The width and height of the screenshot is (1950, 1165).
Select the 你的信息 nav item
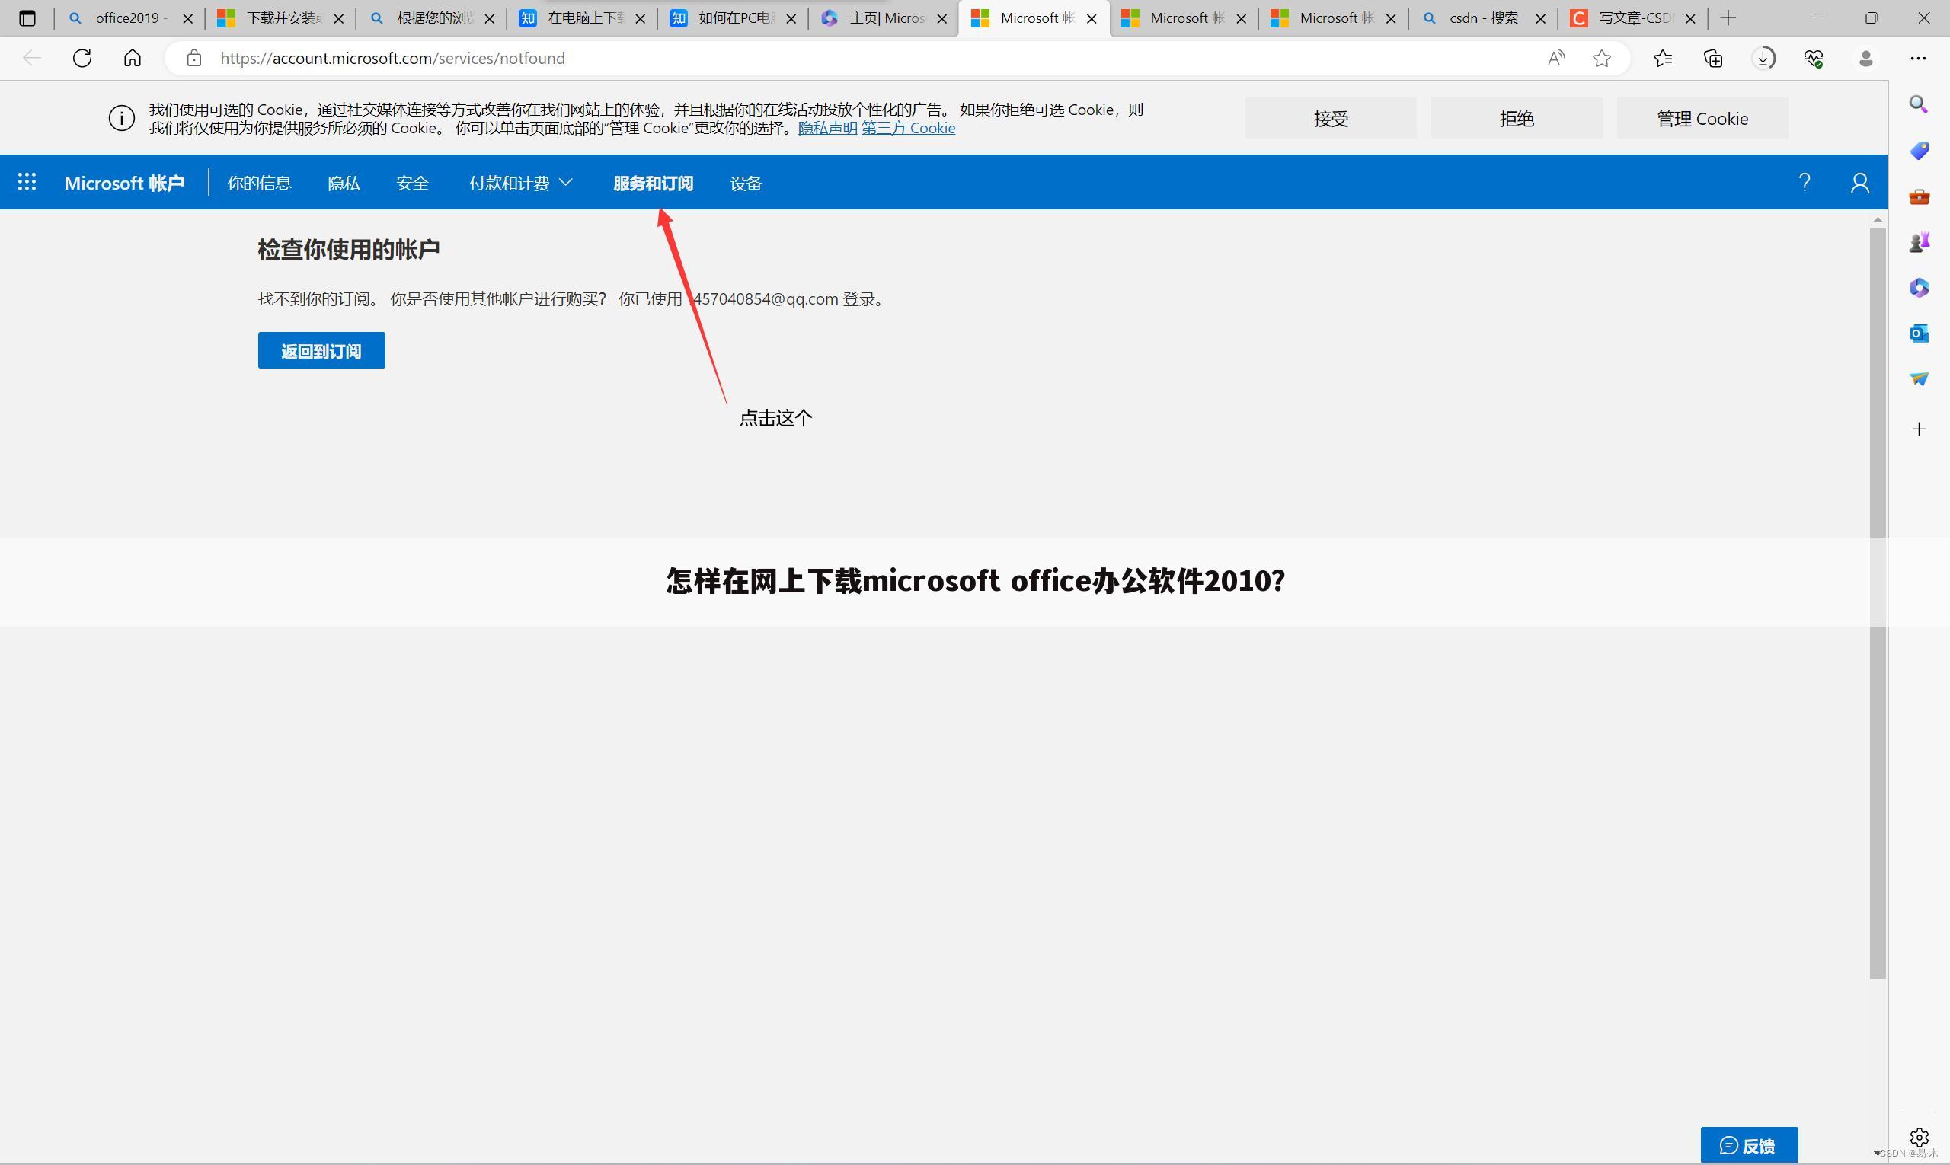click(x=259, y=183)
